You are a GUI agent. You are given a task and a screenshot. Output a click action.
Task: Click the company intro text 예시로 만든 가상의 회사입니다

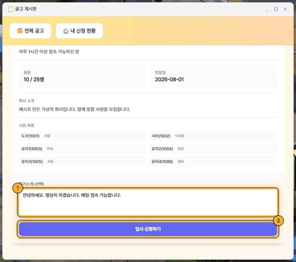[47, 109]
